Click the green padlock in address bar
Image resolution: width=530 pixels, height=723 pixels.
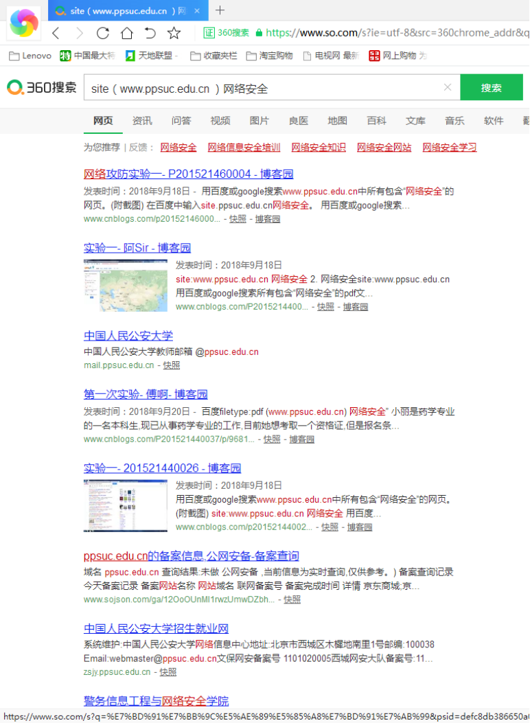pos(259,33)
